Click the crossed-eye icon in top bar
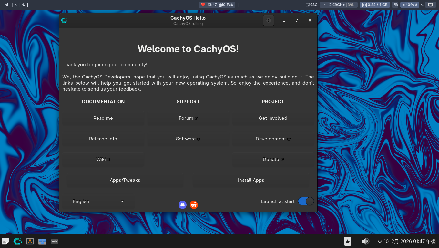The image size is (439, 248). click(396, 5)
